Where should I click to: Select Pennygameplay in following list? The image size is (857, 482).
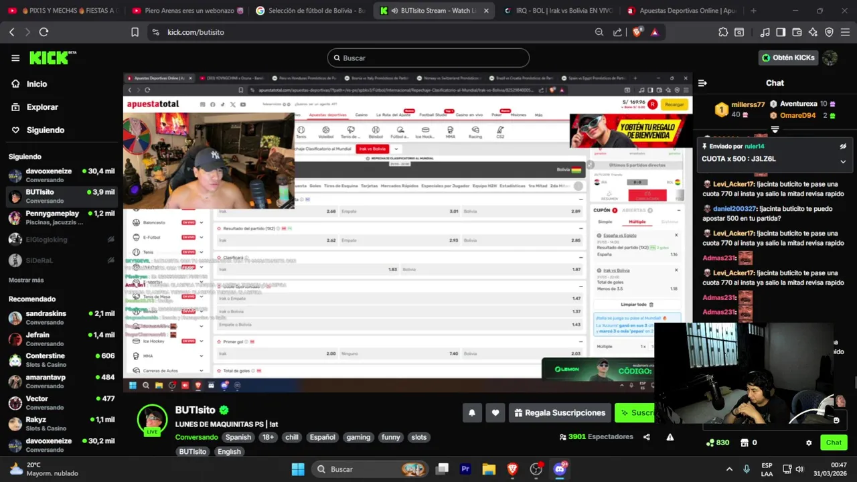tap(60, 218)
